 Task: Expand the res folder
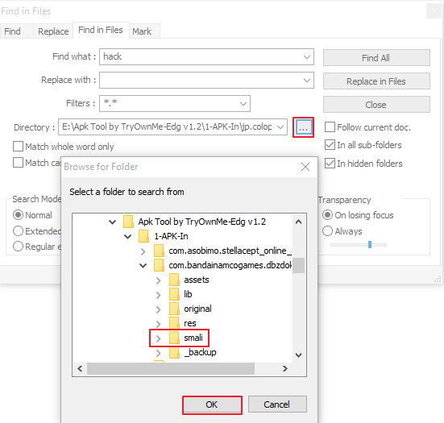tap(159, 324)
